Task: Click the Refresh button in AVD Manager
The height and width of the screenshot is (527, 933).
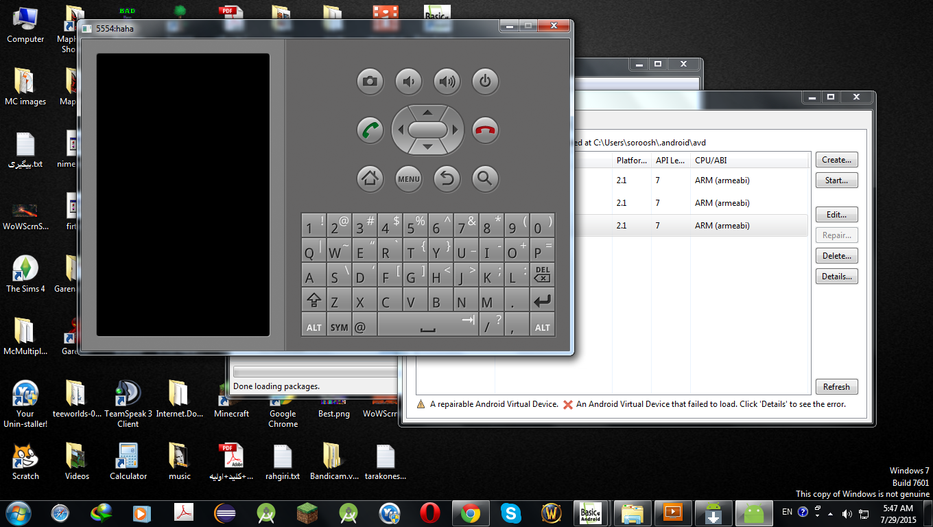Action: click(836, 387)
